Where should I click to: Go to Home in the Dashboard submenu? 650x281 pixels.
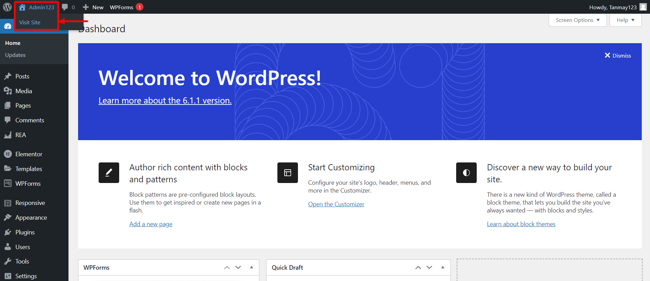click(13, 43)
